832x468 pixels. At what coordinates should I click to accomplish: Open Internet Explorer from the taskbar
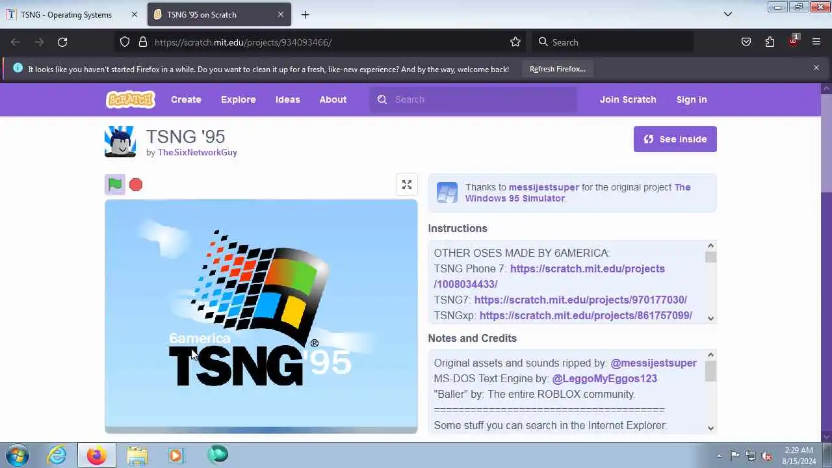[x=57, y=455]
